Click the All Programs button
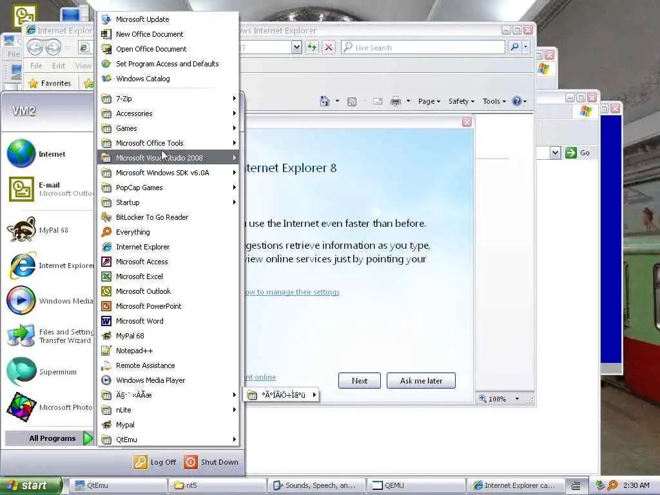This screenshot has width=660, height=495. point(49,438)
